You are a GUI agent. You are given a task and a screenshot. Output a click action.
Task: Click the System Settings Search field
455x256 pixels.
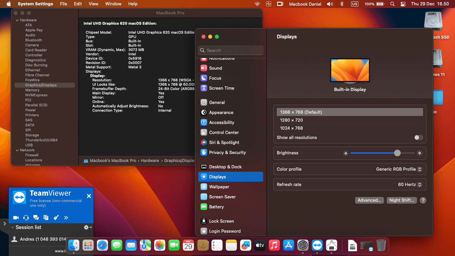[230, 50]
